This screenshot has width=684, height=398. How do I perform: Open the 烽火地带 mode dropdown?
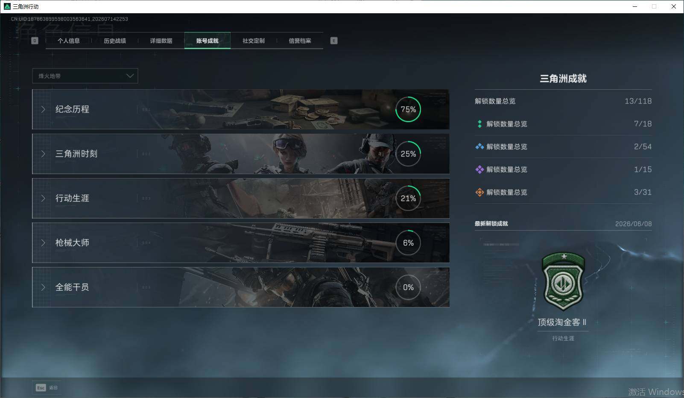pyautogui.click(x=85, y=76)
